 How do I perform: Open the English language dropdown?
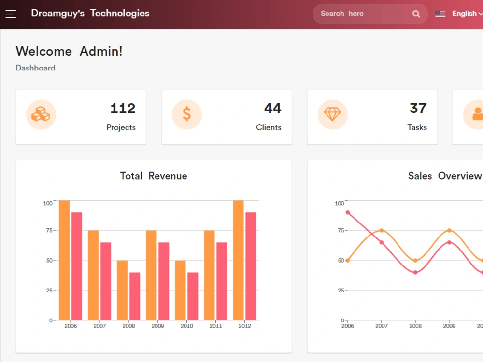(467, 14)
